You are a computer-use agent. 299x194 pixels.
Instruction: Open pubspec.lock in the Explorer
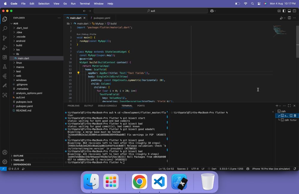pos(24,102)
